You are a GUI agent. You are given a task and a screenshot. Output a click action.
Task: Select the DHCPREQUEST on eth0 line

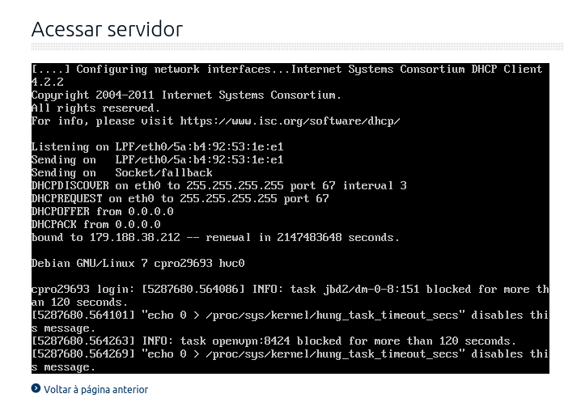[x=180, y=198]
